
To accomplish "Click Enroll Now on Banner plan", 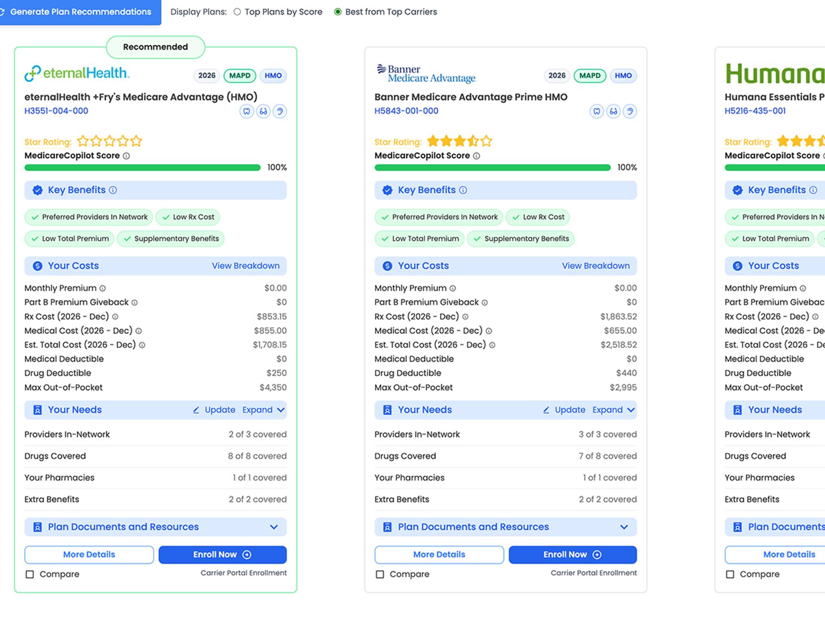I will (x=572, y=555).
